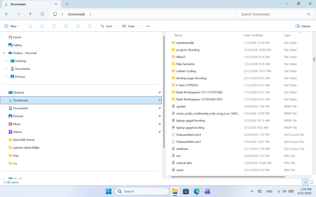Screen dimensions: 316x197
Task: Open a new File Explorer tab
Action: tap(67, 4)
